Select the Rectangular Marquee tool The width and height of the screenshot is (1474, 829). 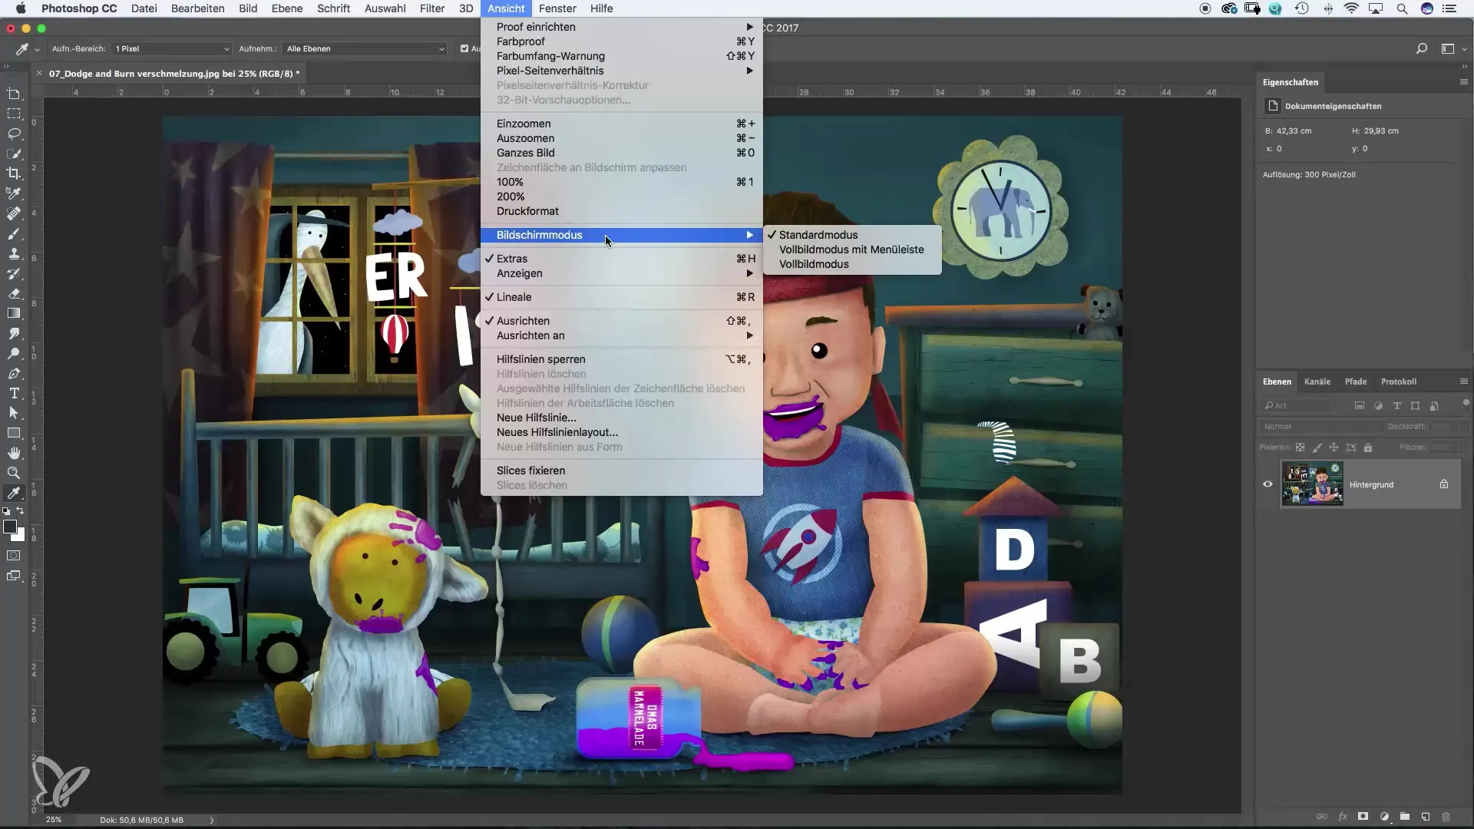pos(14,114)
